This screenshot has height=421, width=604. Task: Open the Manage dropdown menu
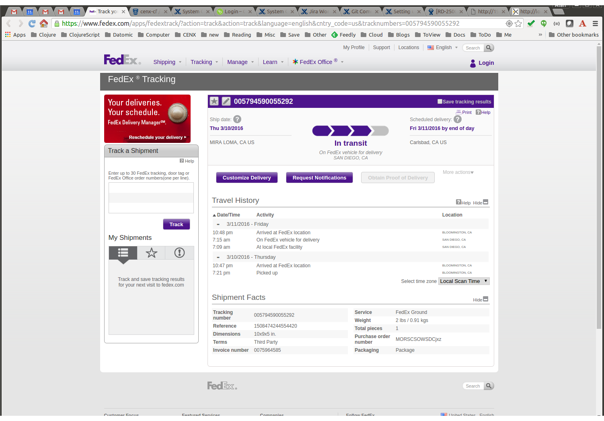pyautogui.click(x=240, y=62)
